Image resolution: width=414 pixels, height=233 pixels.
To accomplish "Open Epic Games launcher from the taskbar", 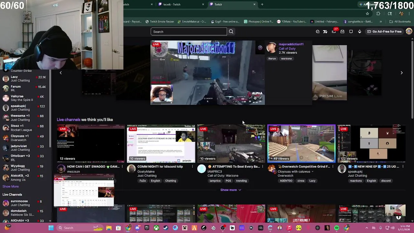I will tap(147, 228).
